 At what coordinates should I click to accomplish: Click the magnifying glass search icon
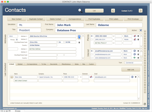[80, 11]
